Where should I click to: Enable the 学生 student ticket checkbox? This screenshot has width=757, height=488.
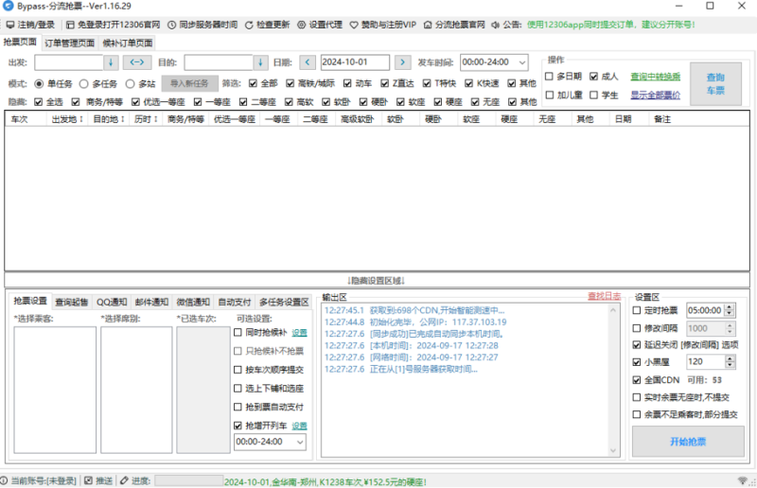pos(594,95)
